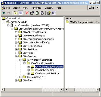Open the Help menu
The width and height of the screenshot is (101, 97).
pyautogui.click(x=59, y=8)
